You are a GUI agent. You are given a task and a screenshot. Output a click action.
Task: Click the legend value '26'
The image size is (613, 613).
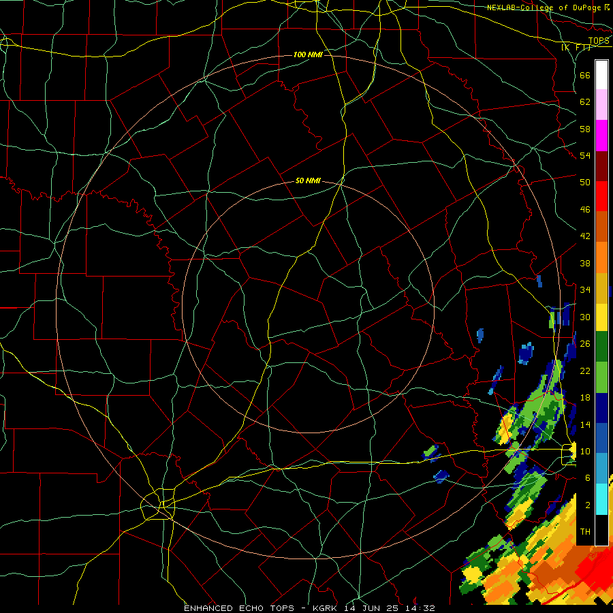[x=585, y=344]
